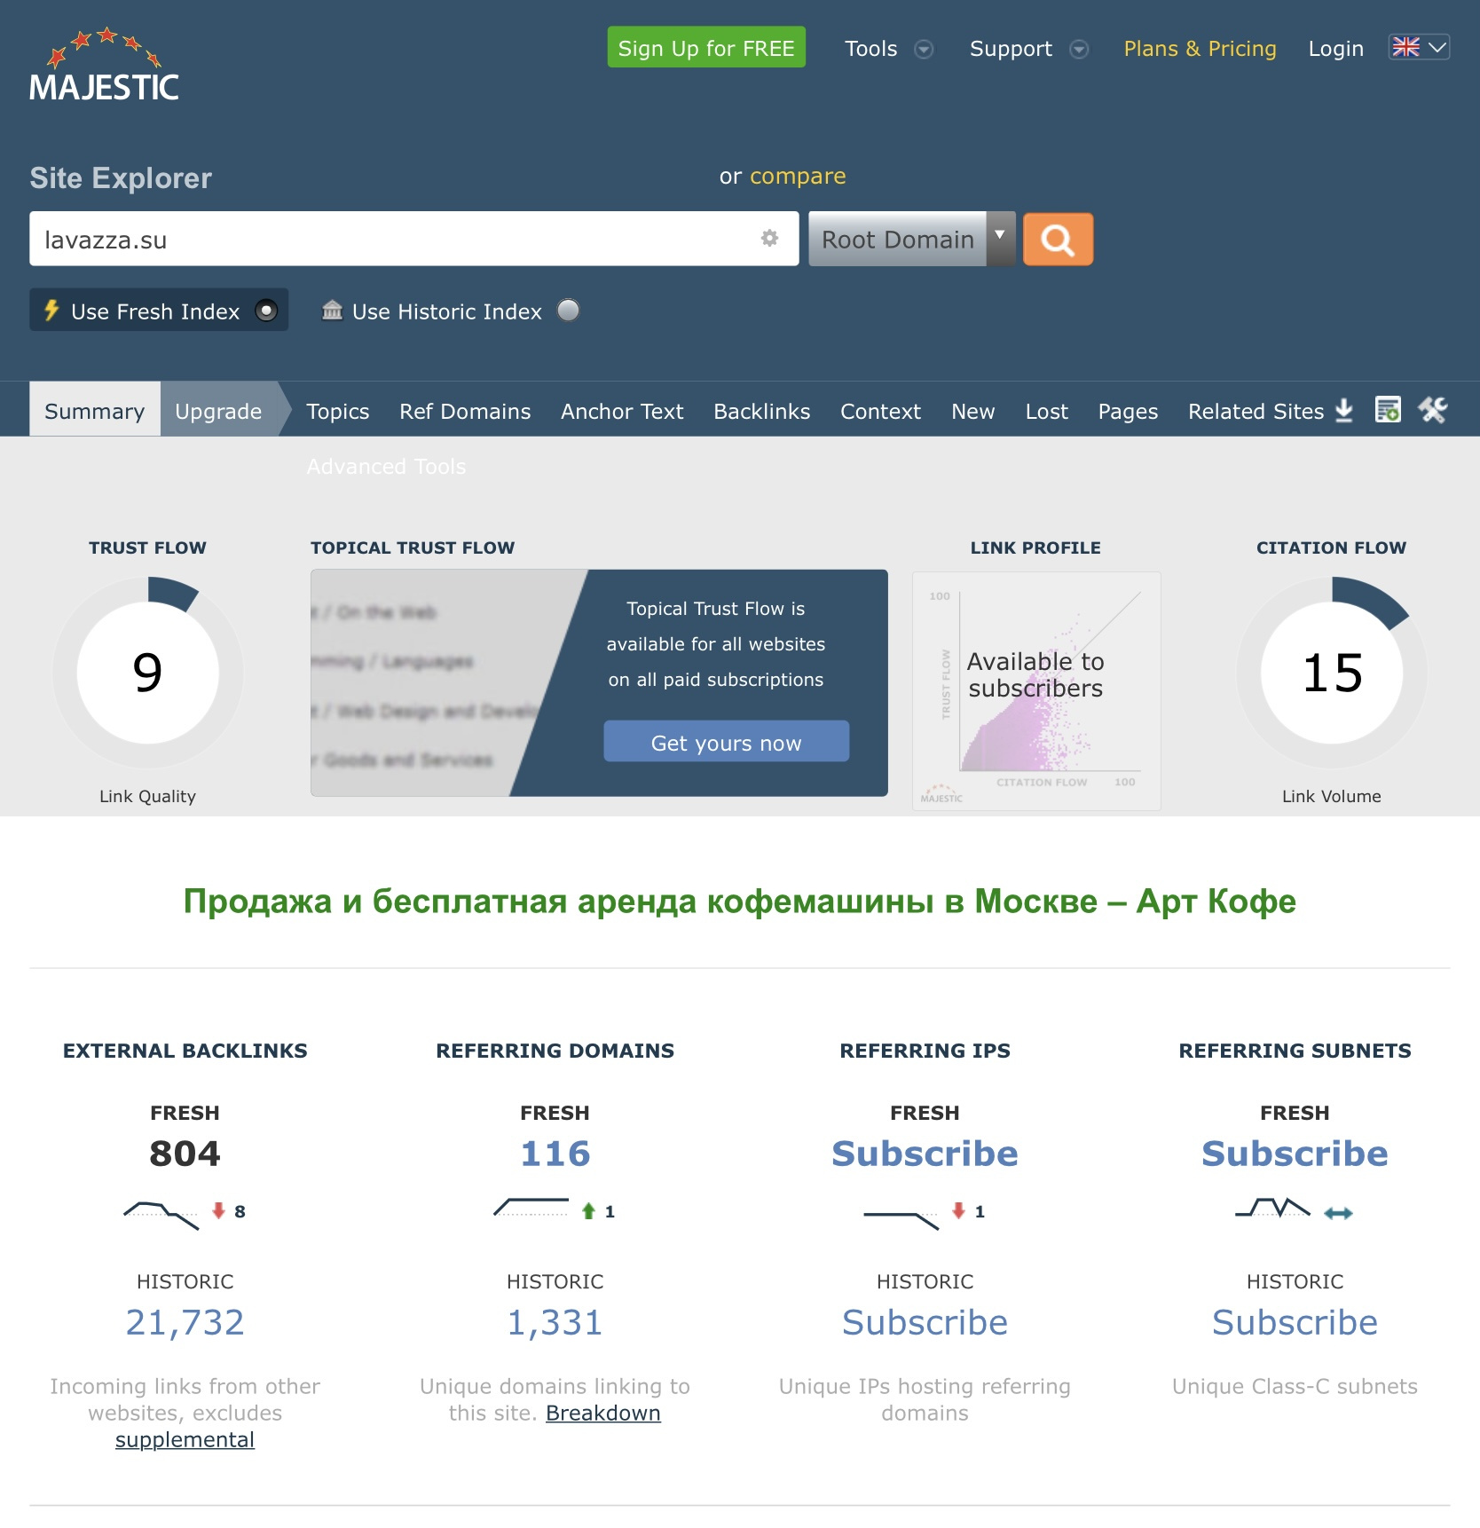The image size is (1480, 1528).
Task: Click the compare link
Action: (798, 176)
